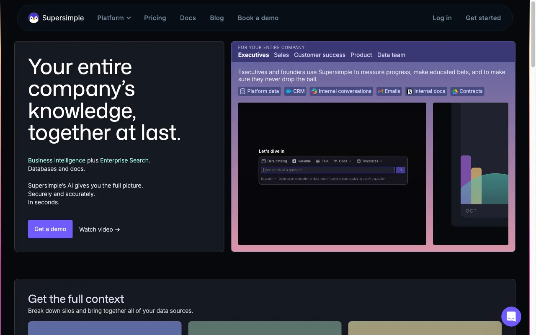Click the 'Get the full context' heading
The width and height of the screenshot is (536, 335).
point(76,299)
